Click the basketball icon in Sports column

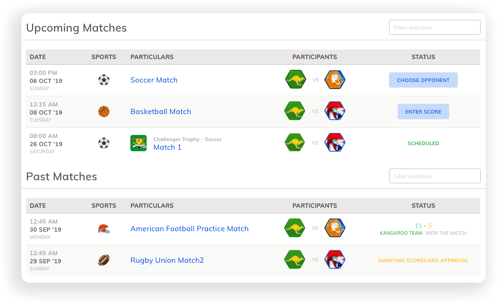pyautogui.click(x=104, y=112)
